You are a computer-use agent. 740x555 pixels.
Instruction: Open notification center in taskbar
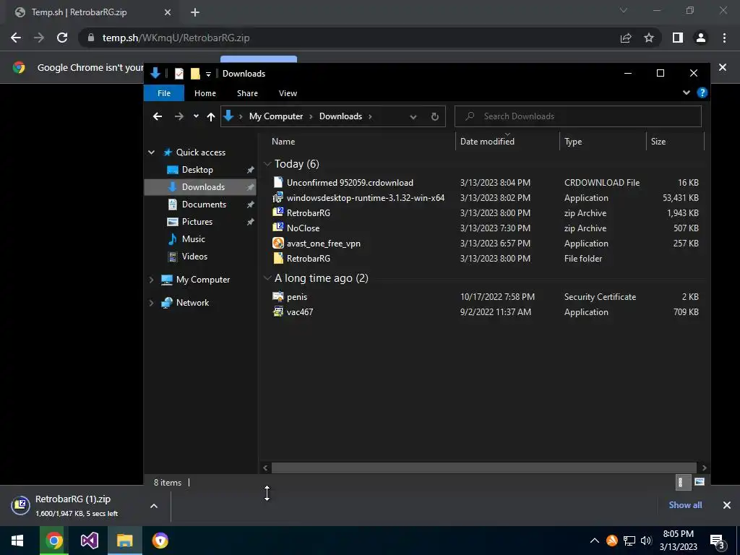(717, 542)
